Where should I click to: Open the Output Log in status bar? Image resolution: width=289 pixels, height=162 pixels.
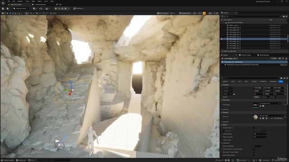(21, 160)
